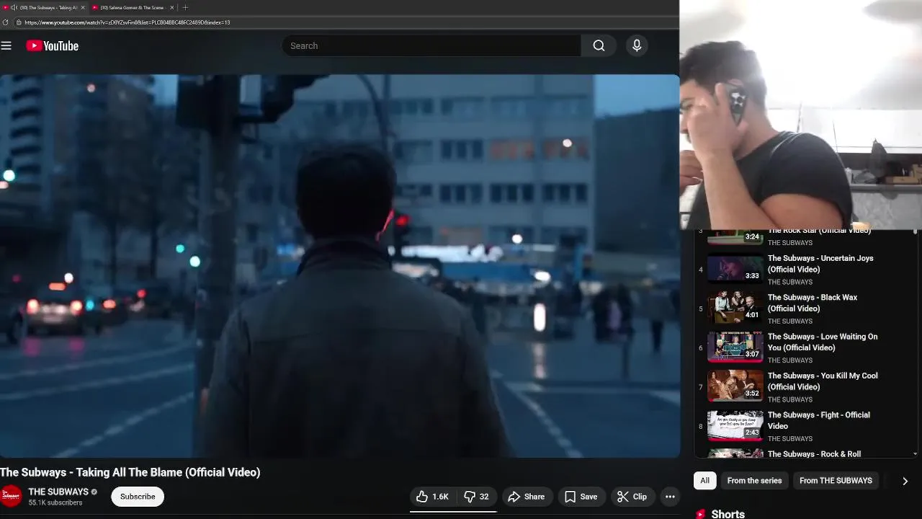The width and height of the screenshot is (922, 519).
Task: Open THE SUBWAYS channel avatar
Action: click(x=11, y=497)
